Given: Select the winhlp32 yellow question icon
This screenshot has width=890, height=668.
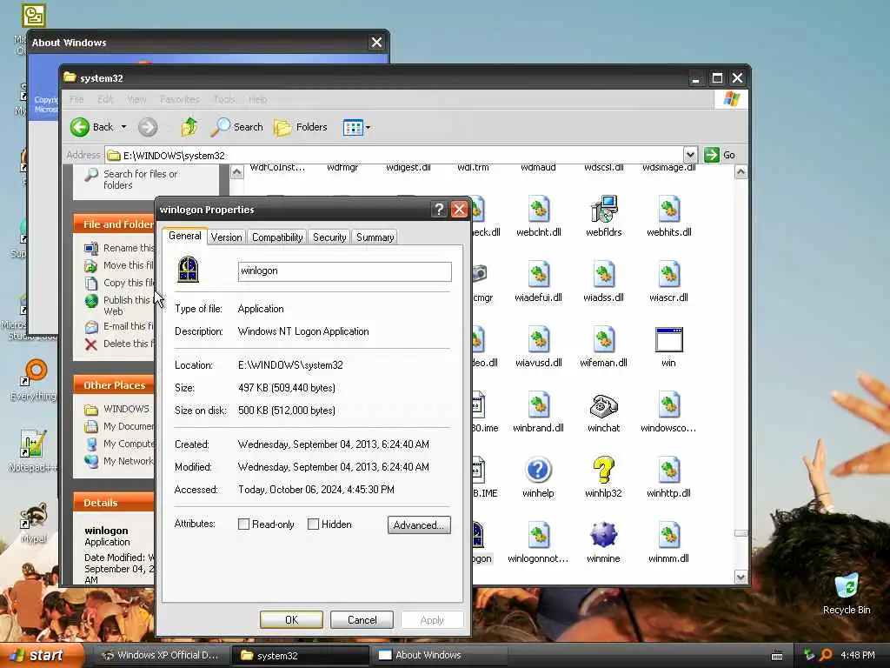Looking at the screenshot, I should pyautogui.click(x=603, y=471).
